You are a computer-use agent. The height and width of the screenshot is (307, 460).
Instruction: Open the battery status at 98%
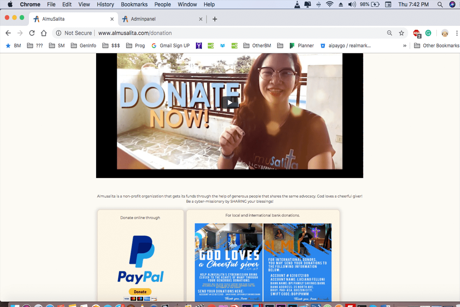pyautogui.click(x=370, y=4)
